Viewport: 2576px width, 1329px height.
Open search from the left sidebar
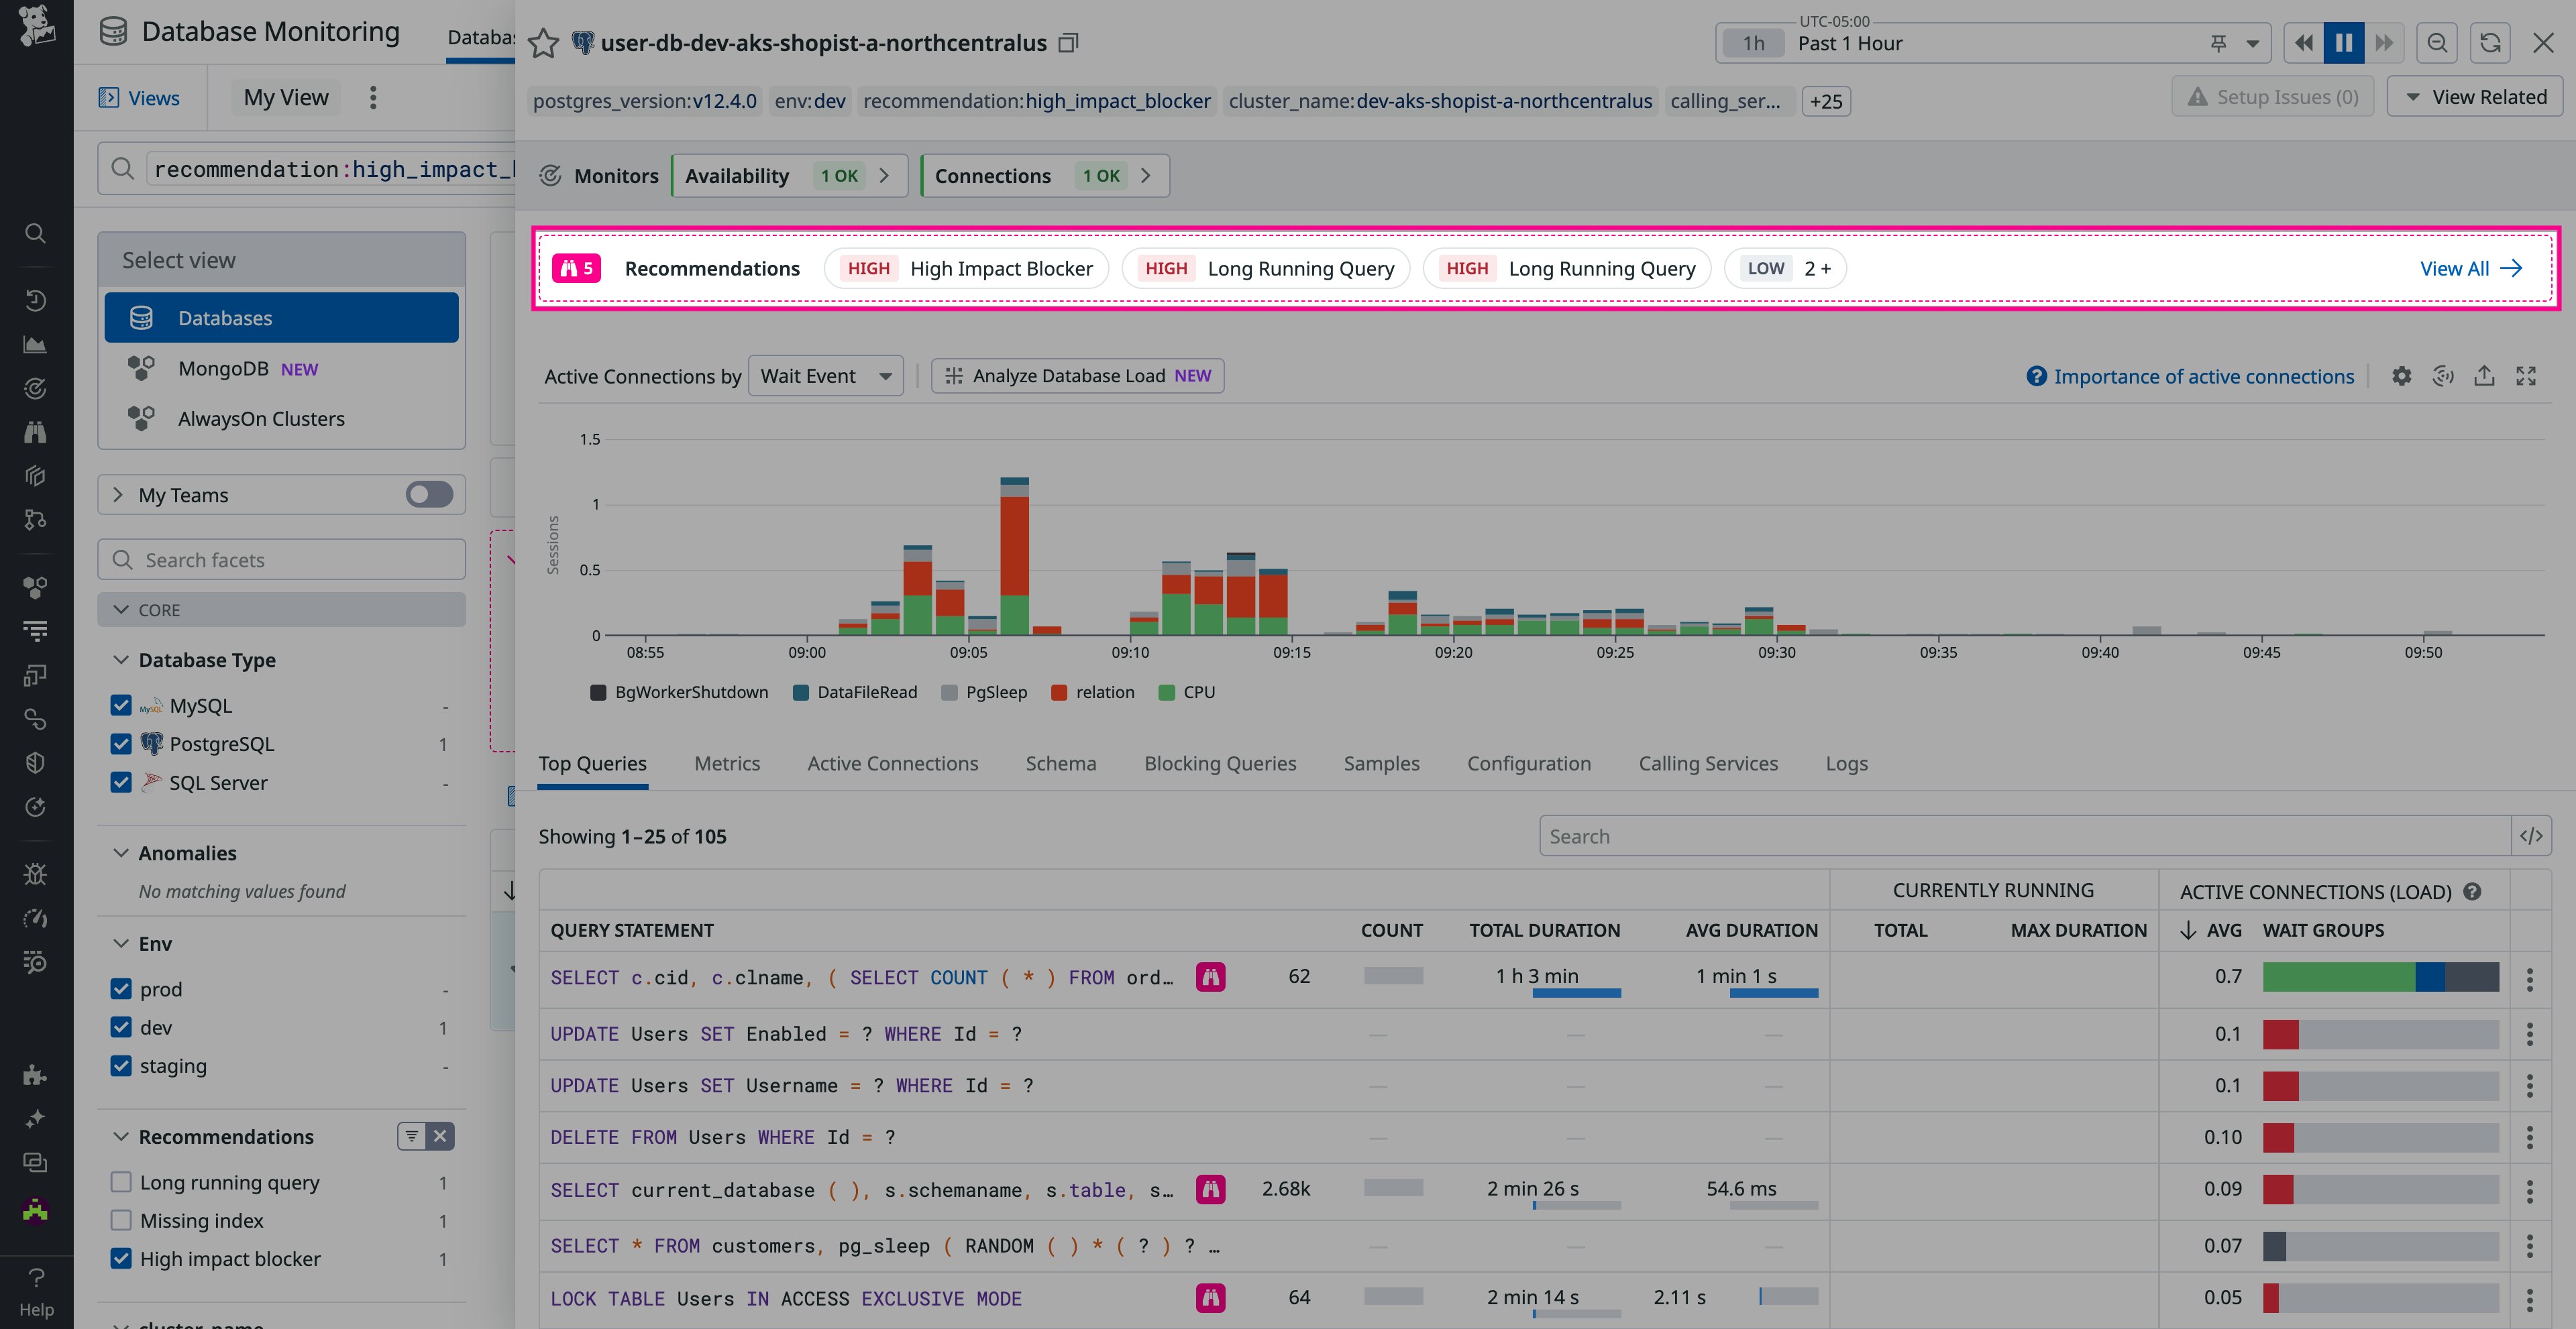[35, 233]
